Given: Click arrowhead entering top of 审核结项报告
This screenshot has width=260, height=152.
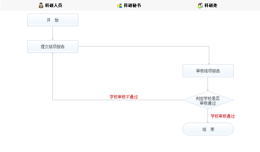Looking at the screenshot, I should point(209,64).
